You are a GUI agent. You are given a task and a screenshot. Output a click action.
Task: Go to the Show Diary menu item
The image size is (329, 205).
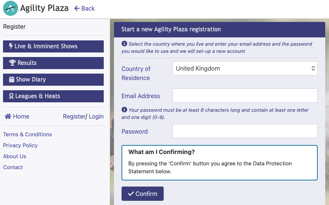[53, 80]
